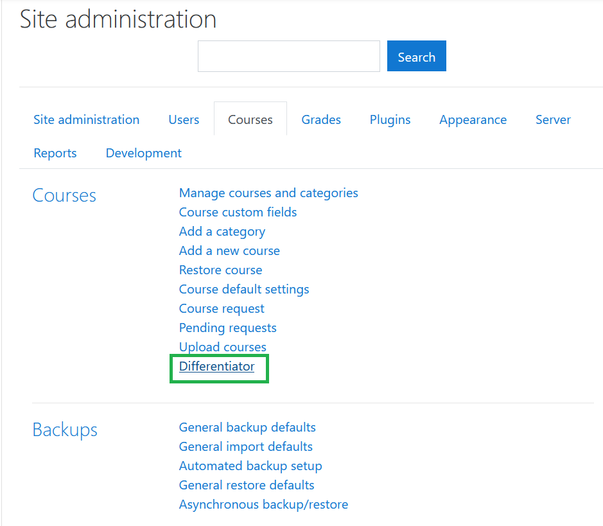603x526 pixels.
Task: Switch to the Site administration tab
Action: pyautogui.click(x=86, y=119)
